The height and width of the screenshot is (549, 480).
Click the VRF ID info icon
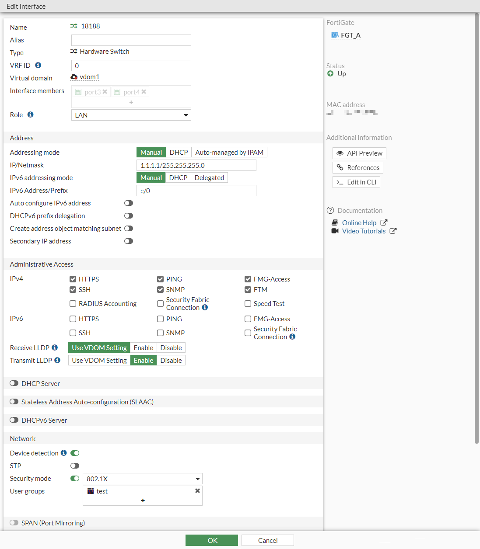38,65
